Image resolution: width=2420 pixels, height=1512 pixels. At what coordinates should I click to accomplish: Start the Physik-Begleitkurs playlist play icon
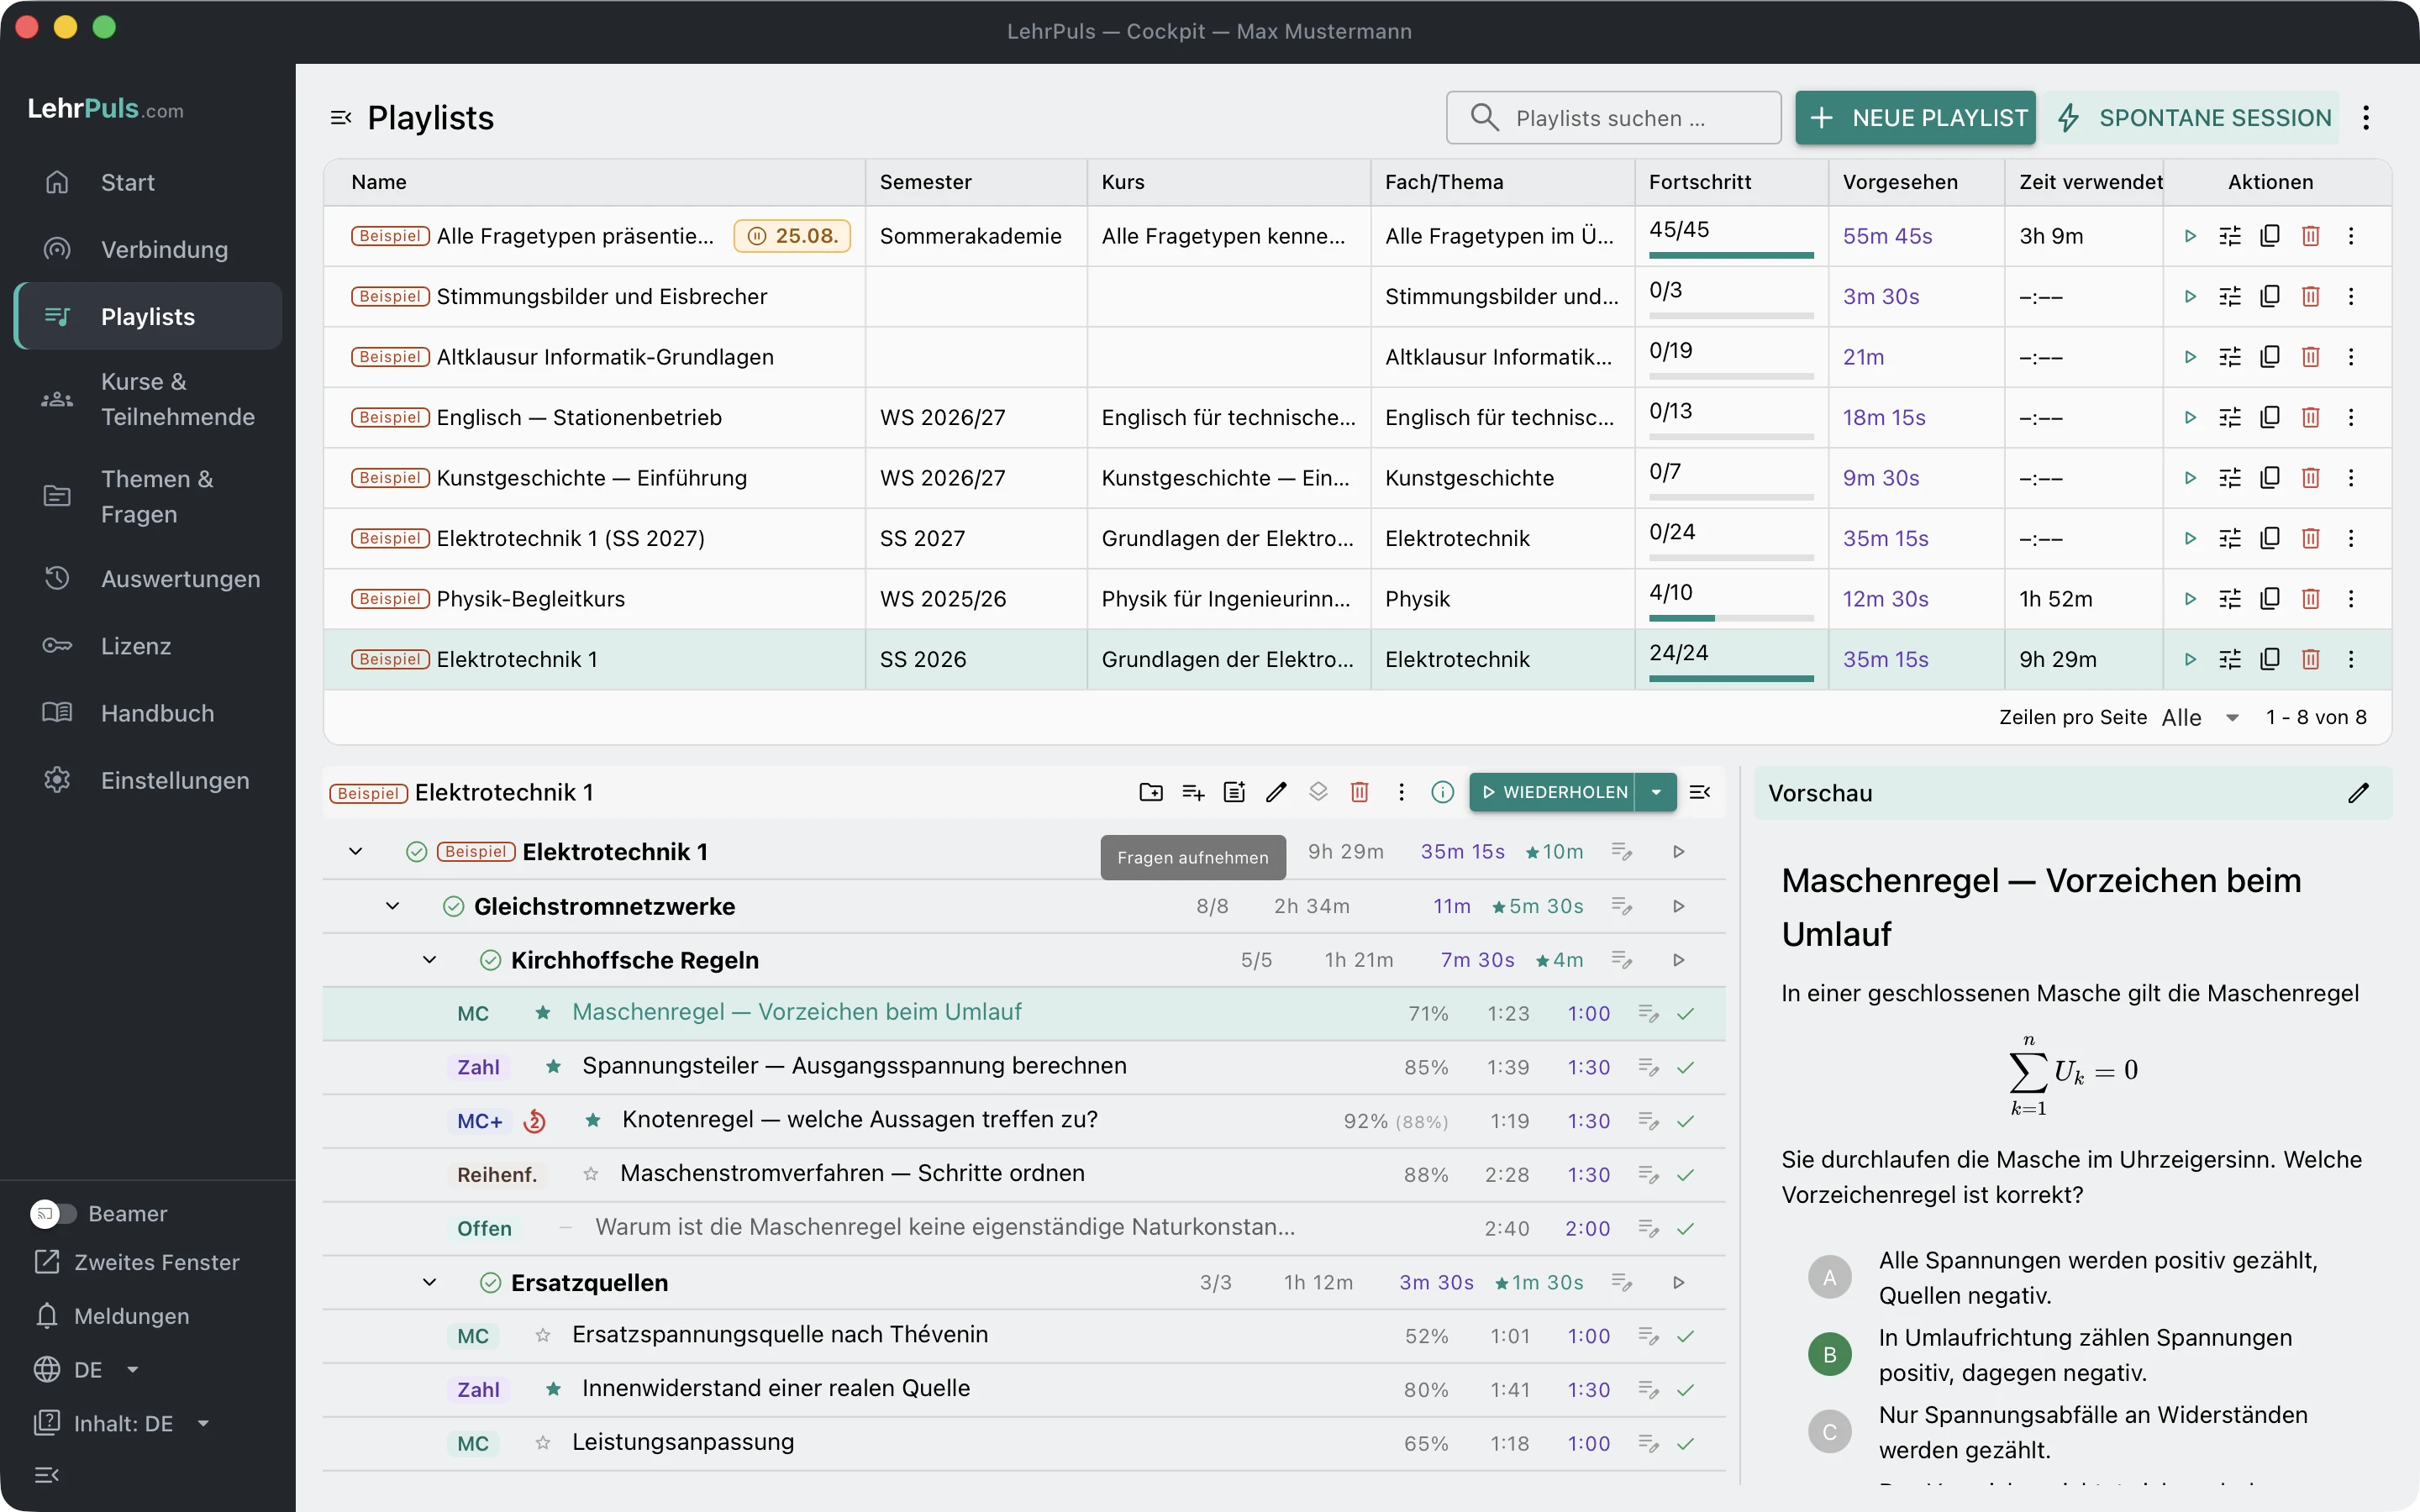[x=2190, y=599]
